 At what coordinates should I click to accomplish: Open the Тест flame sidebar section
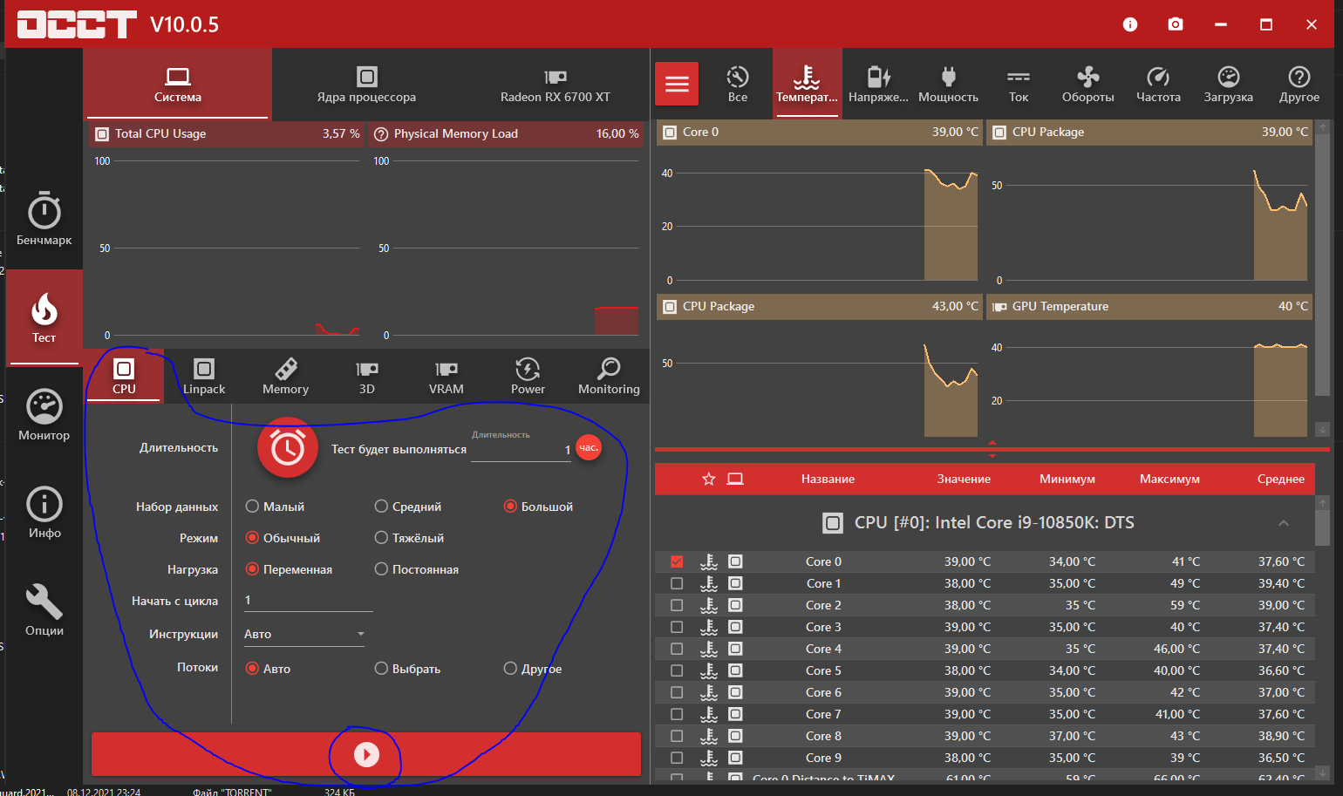click(x=44, y=317)
